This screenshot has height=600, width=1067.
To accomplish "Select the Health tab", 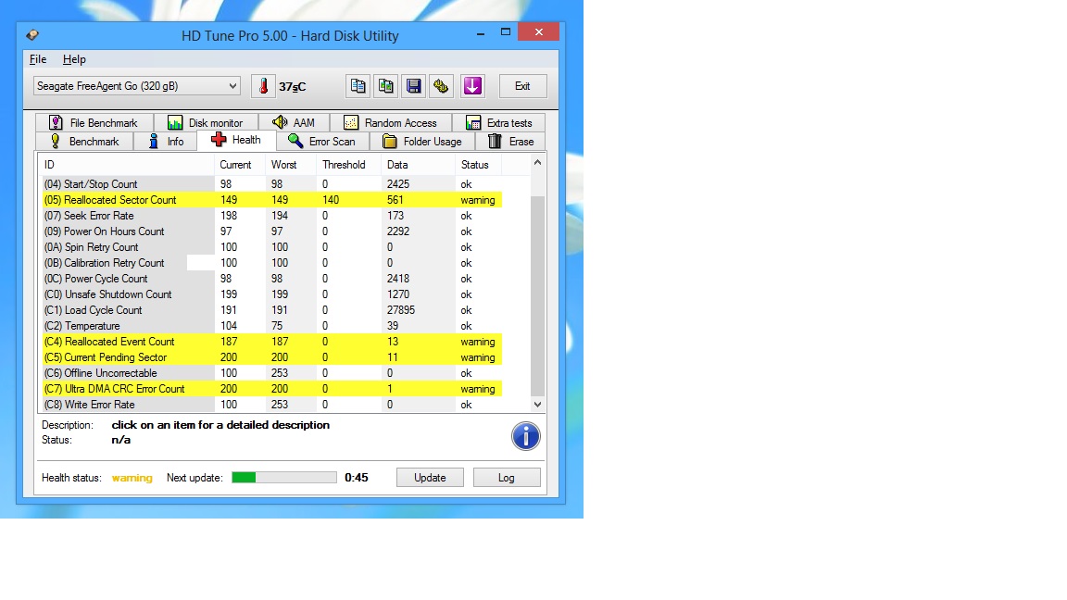I will coord(236,140).
